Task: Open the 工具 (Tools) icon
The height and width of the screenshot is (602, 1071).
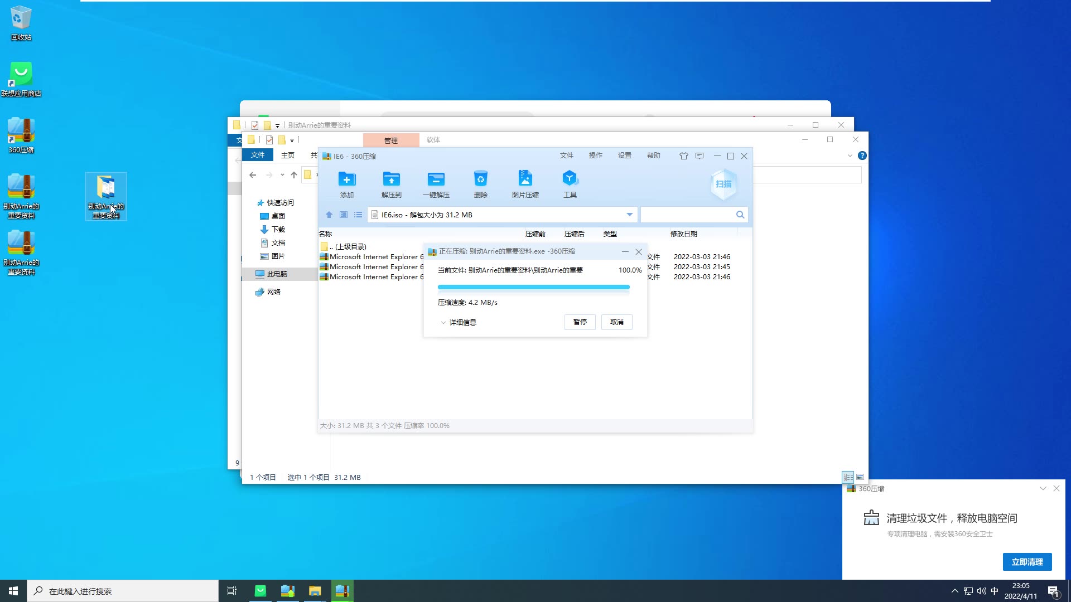Action: click(570, 184)
